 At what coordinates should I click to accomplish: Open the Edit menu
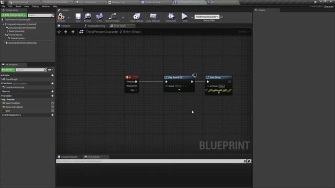(10, 6)
